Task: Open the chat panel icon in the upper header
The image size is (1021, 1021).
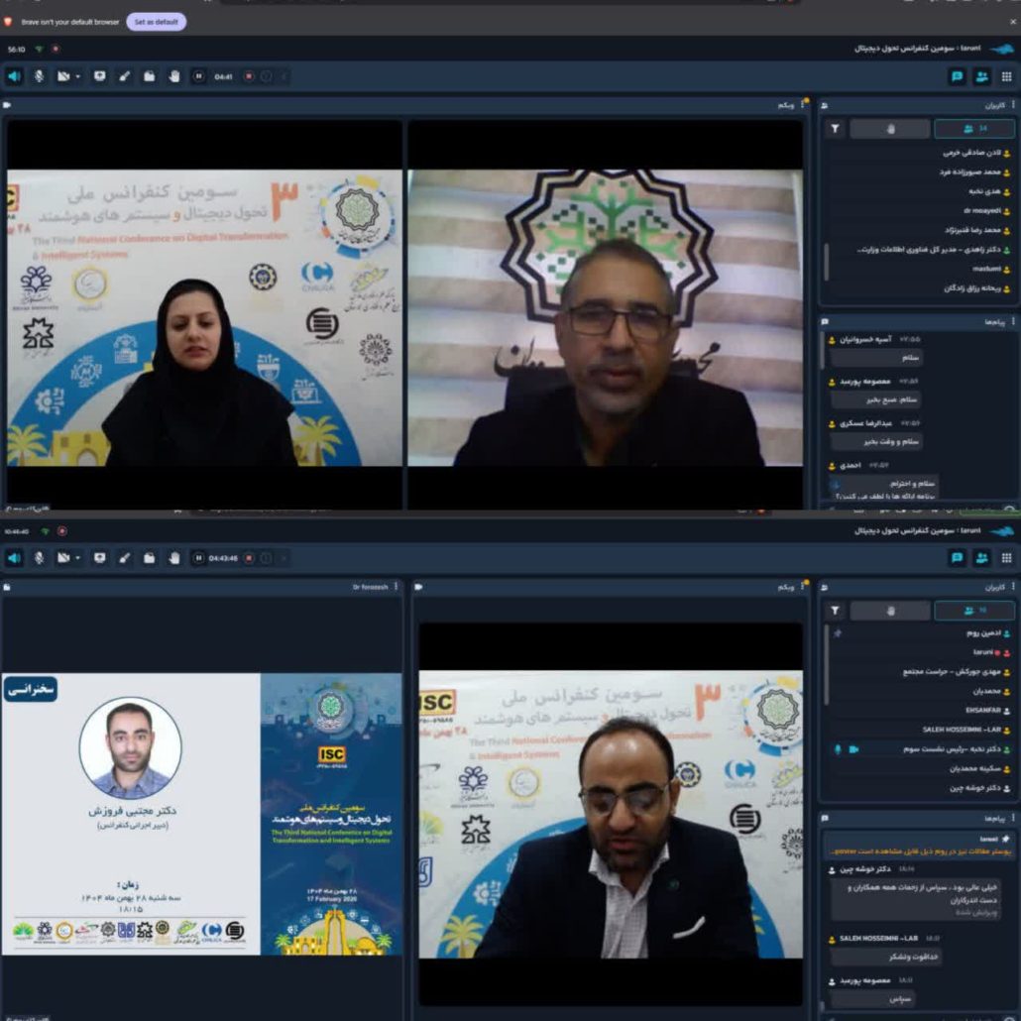Action: tap(957, 76)
